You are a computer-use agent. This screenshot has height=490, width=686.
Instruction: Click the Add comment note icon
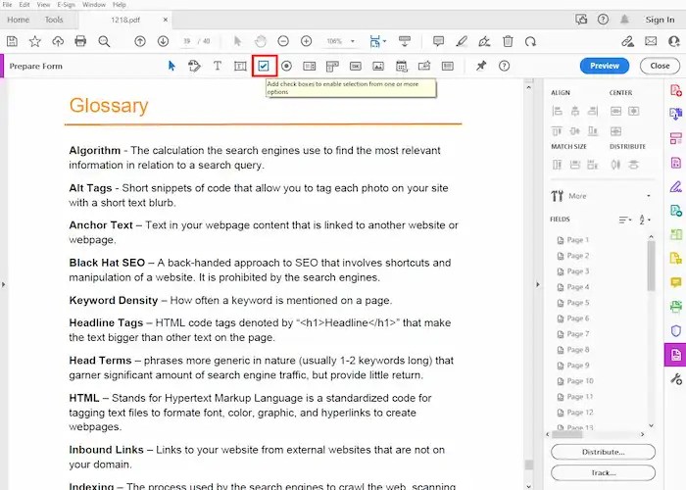438,41
